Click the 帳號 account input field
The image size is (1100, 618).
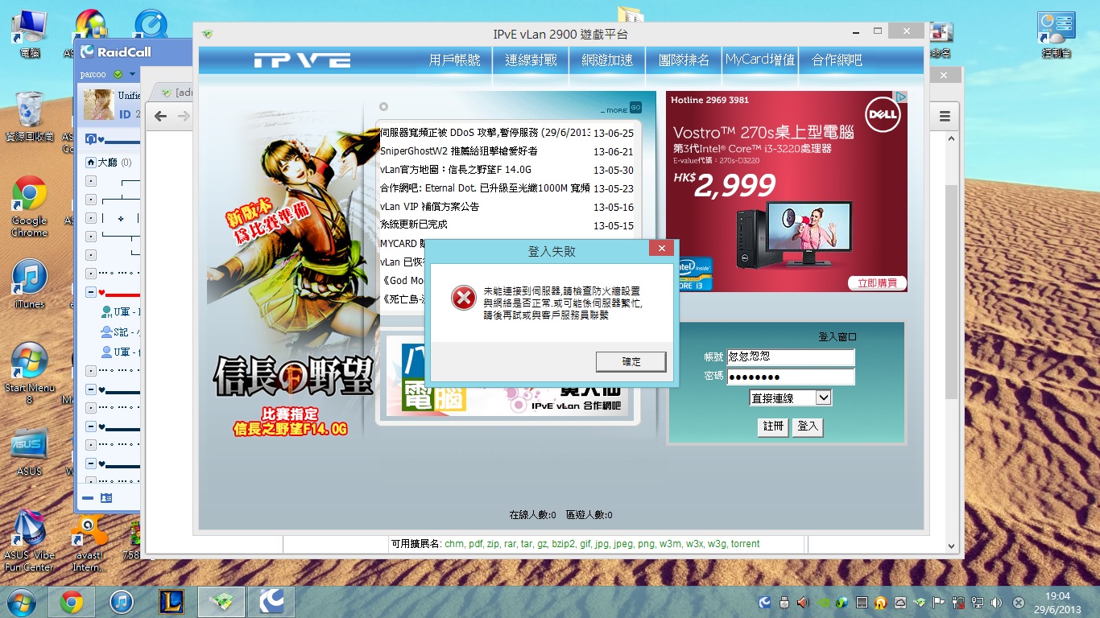[790, 356]
